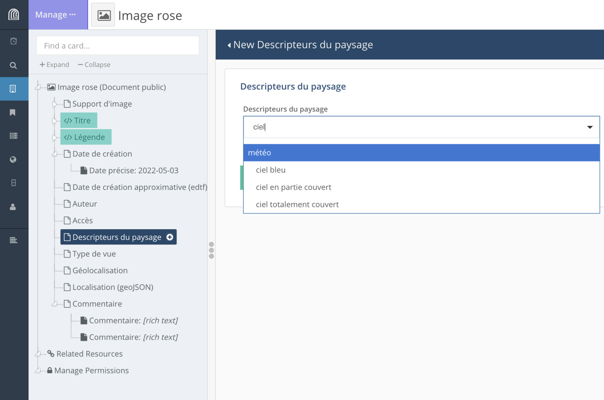Image resolution: width=604 pixels, height=400 pixels.
Task: Select the resource manager building icon
Action: pyautogui.click(x=13, y=89)
